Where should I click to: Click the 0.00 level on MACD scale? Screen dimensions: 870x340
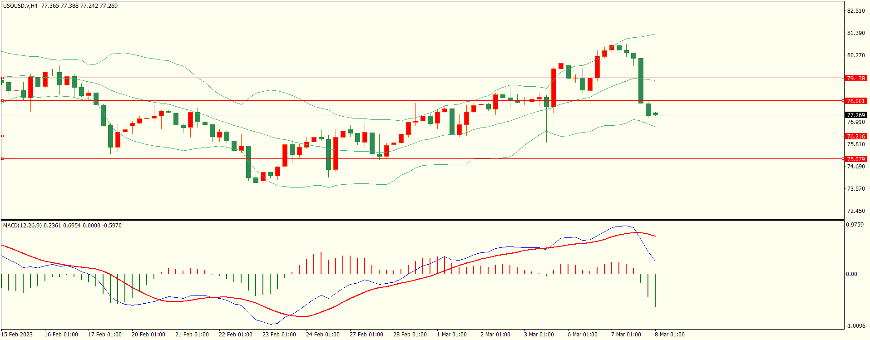pos(851,274)
